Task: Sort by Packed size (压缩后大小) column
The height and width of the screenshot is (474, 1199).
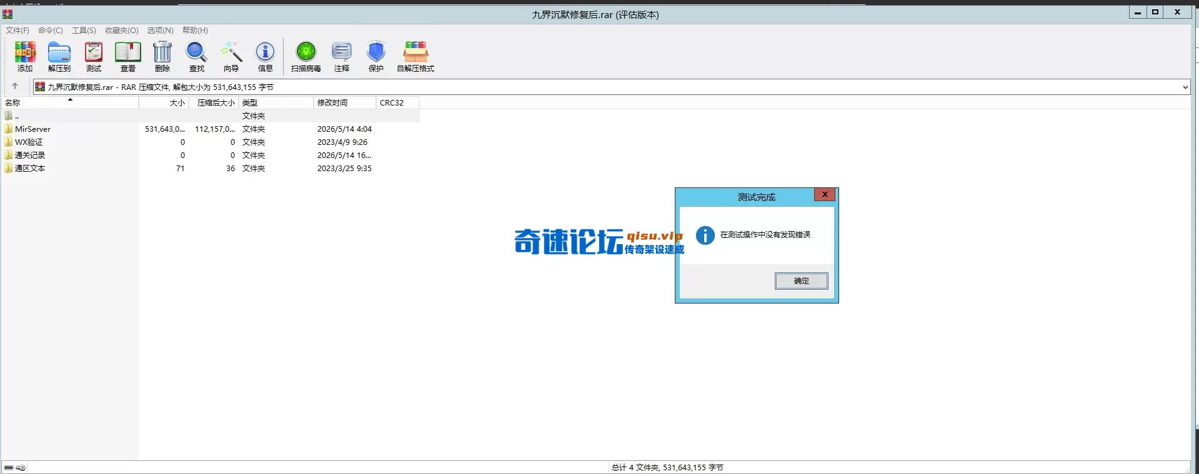Action: 214,102
